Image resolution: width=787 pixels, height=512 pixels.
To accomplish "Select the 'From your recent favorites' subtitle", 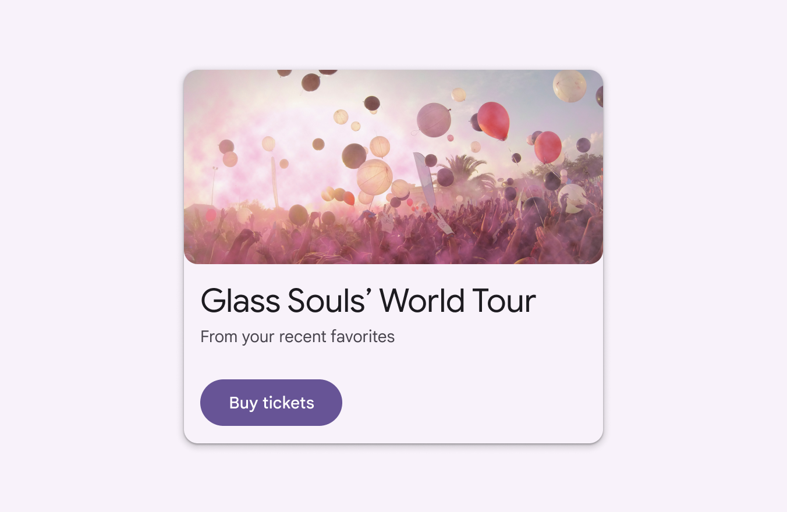I will 297,336.
